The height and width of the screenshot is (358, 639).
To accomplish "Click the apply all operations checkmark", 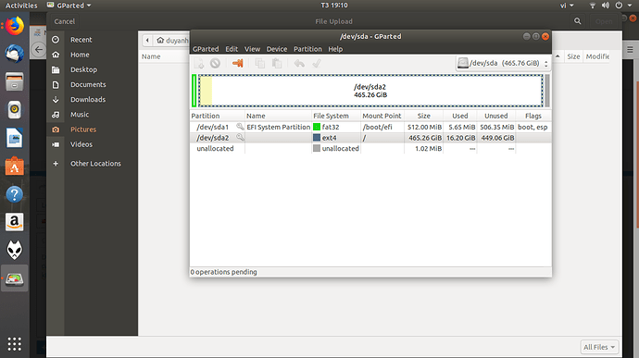I will tap(316, 63).
